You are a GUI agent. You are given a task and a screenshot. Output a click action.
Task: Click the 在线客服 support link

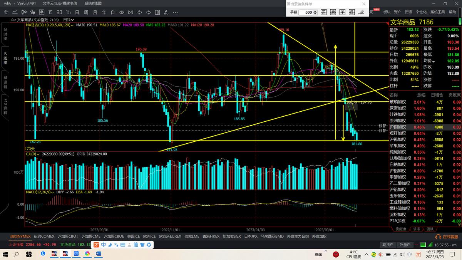(447, 237)
